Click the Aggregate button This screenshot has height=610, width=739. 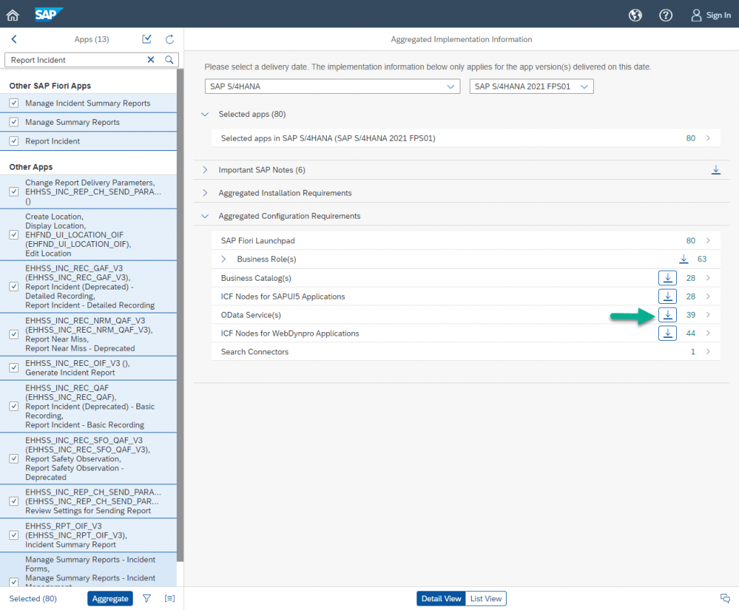110,598
